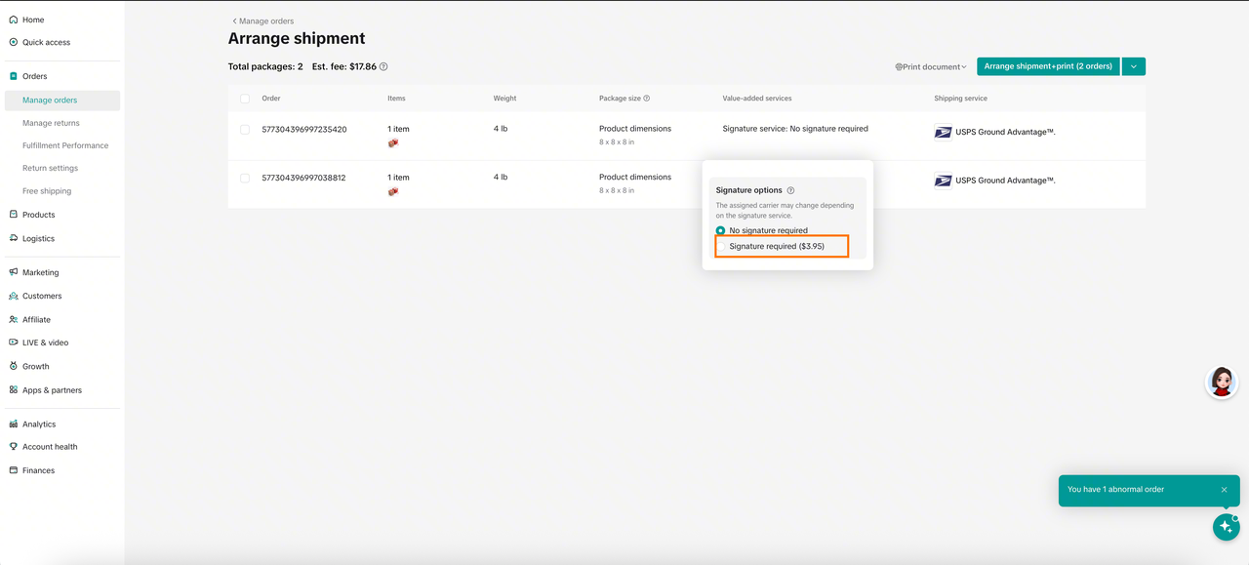
Task: Collapse the Orders section in the sidebar
Action: pos(35,76)
